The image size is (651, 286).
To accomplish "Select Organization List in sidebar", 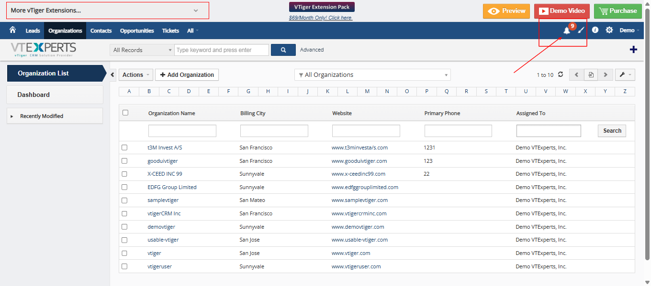I will pos(56,73).
